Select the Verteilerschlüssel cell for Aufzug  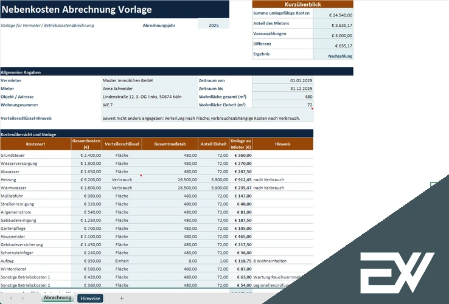tap(122, 261)
